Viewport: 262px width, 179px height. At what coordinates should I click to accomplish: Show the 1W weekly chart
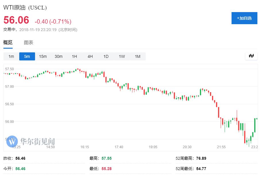(x=122, y=56)
